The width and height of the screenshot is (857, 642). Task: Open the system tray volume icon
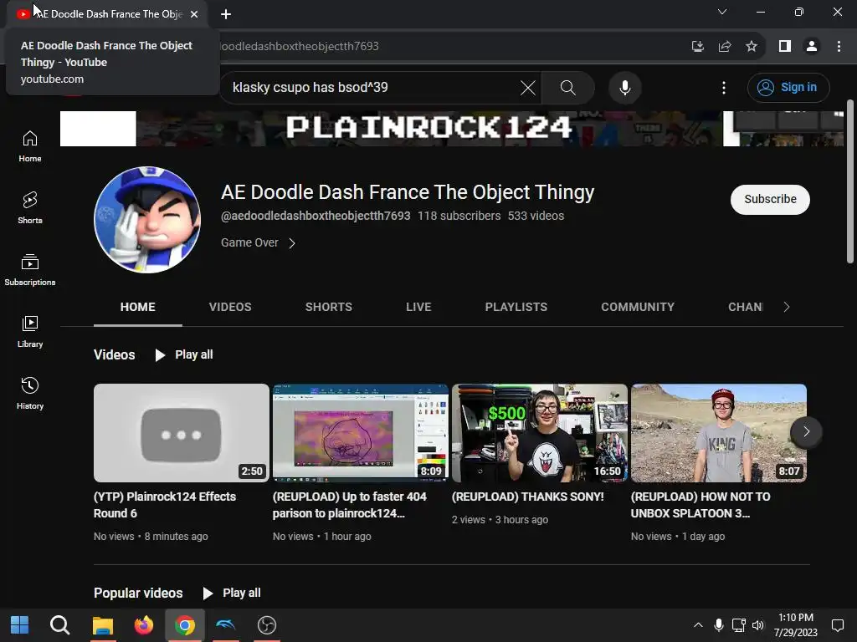pyautogui.click(x=758, y=625)
